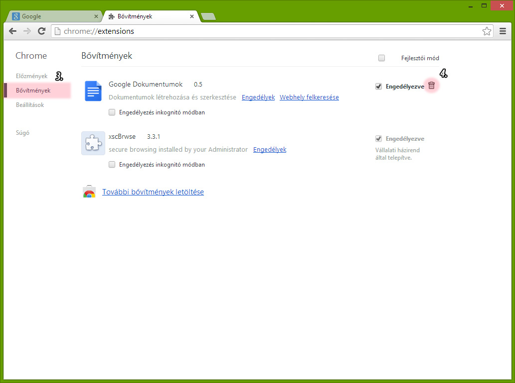Go to Beállítások in the sidebar
Image resolution: width=515 pixels, height=383 pixels.
coord(30,105)
